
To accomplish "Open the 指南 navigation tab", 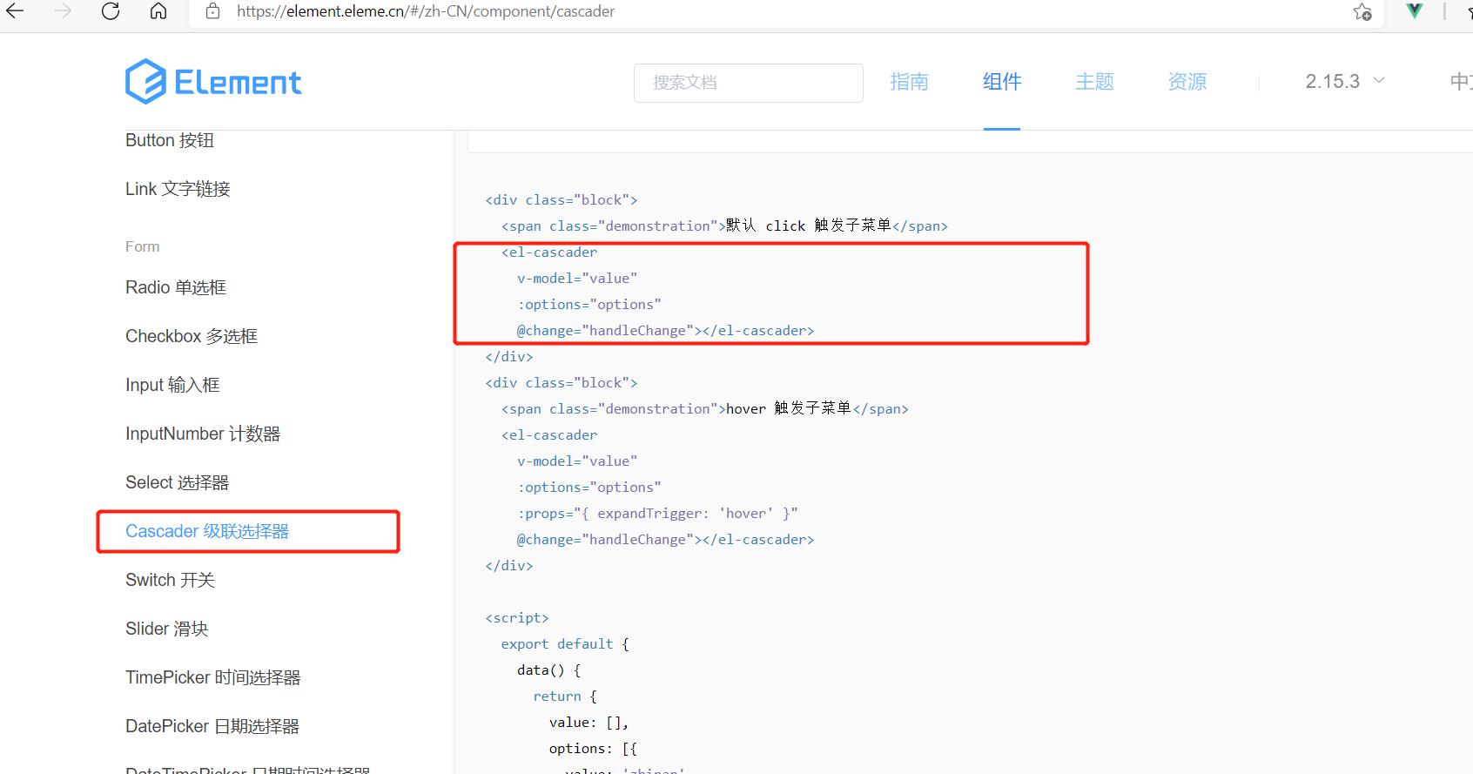I will click(909, 82).
